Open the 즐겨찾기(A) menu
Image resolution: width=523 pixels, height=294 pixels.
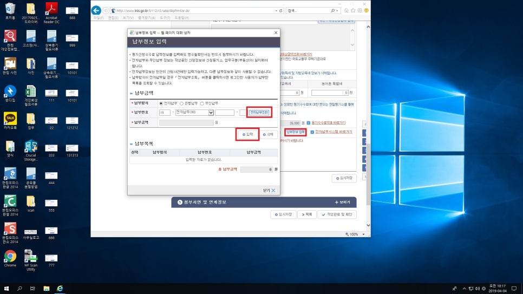(x=146, y=18)
